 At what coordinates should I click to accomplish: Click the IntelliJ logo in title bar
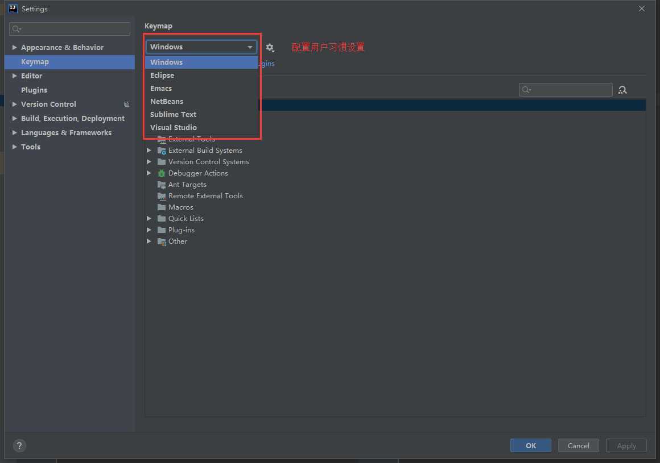[13, 9]
